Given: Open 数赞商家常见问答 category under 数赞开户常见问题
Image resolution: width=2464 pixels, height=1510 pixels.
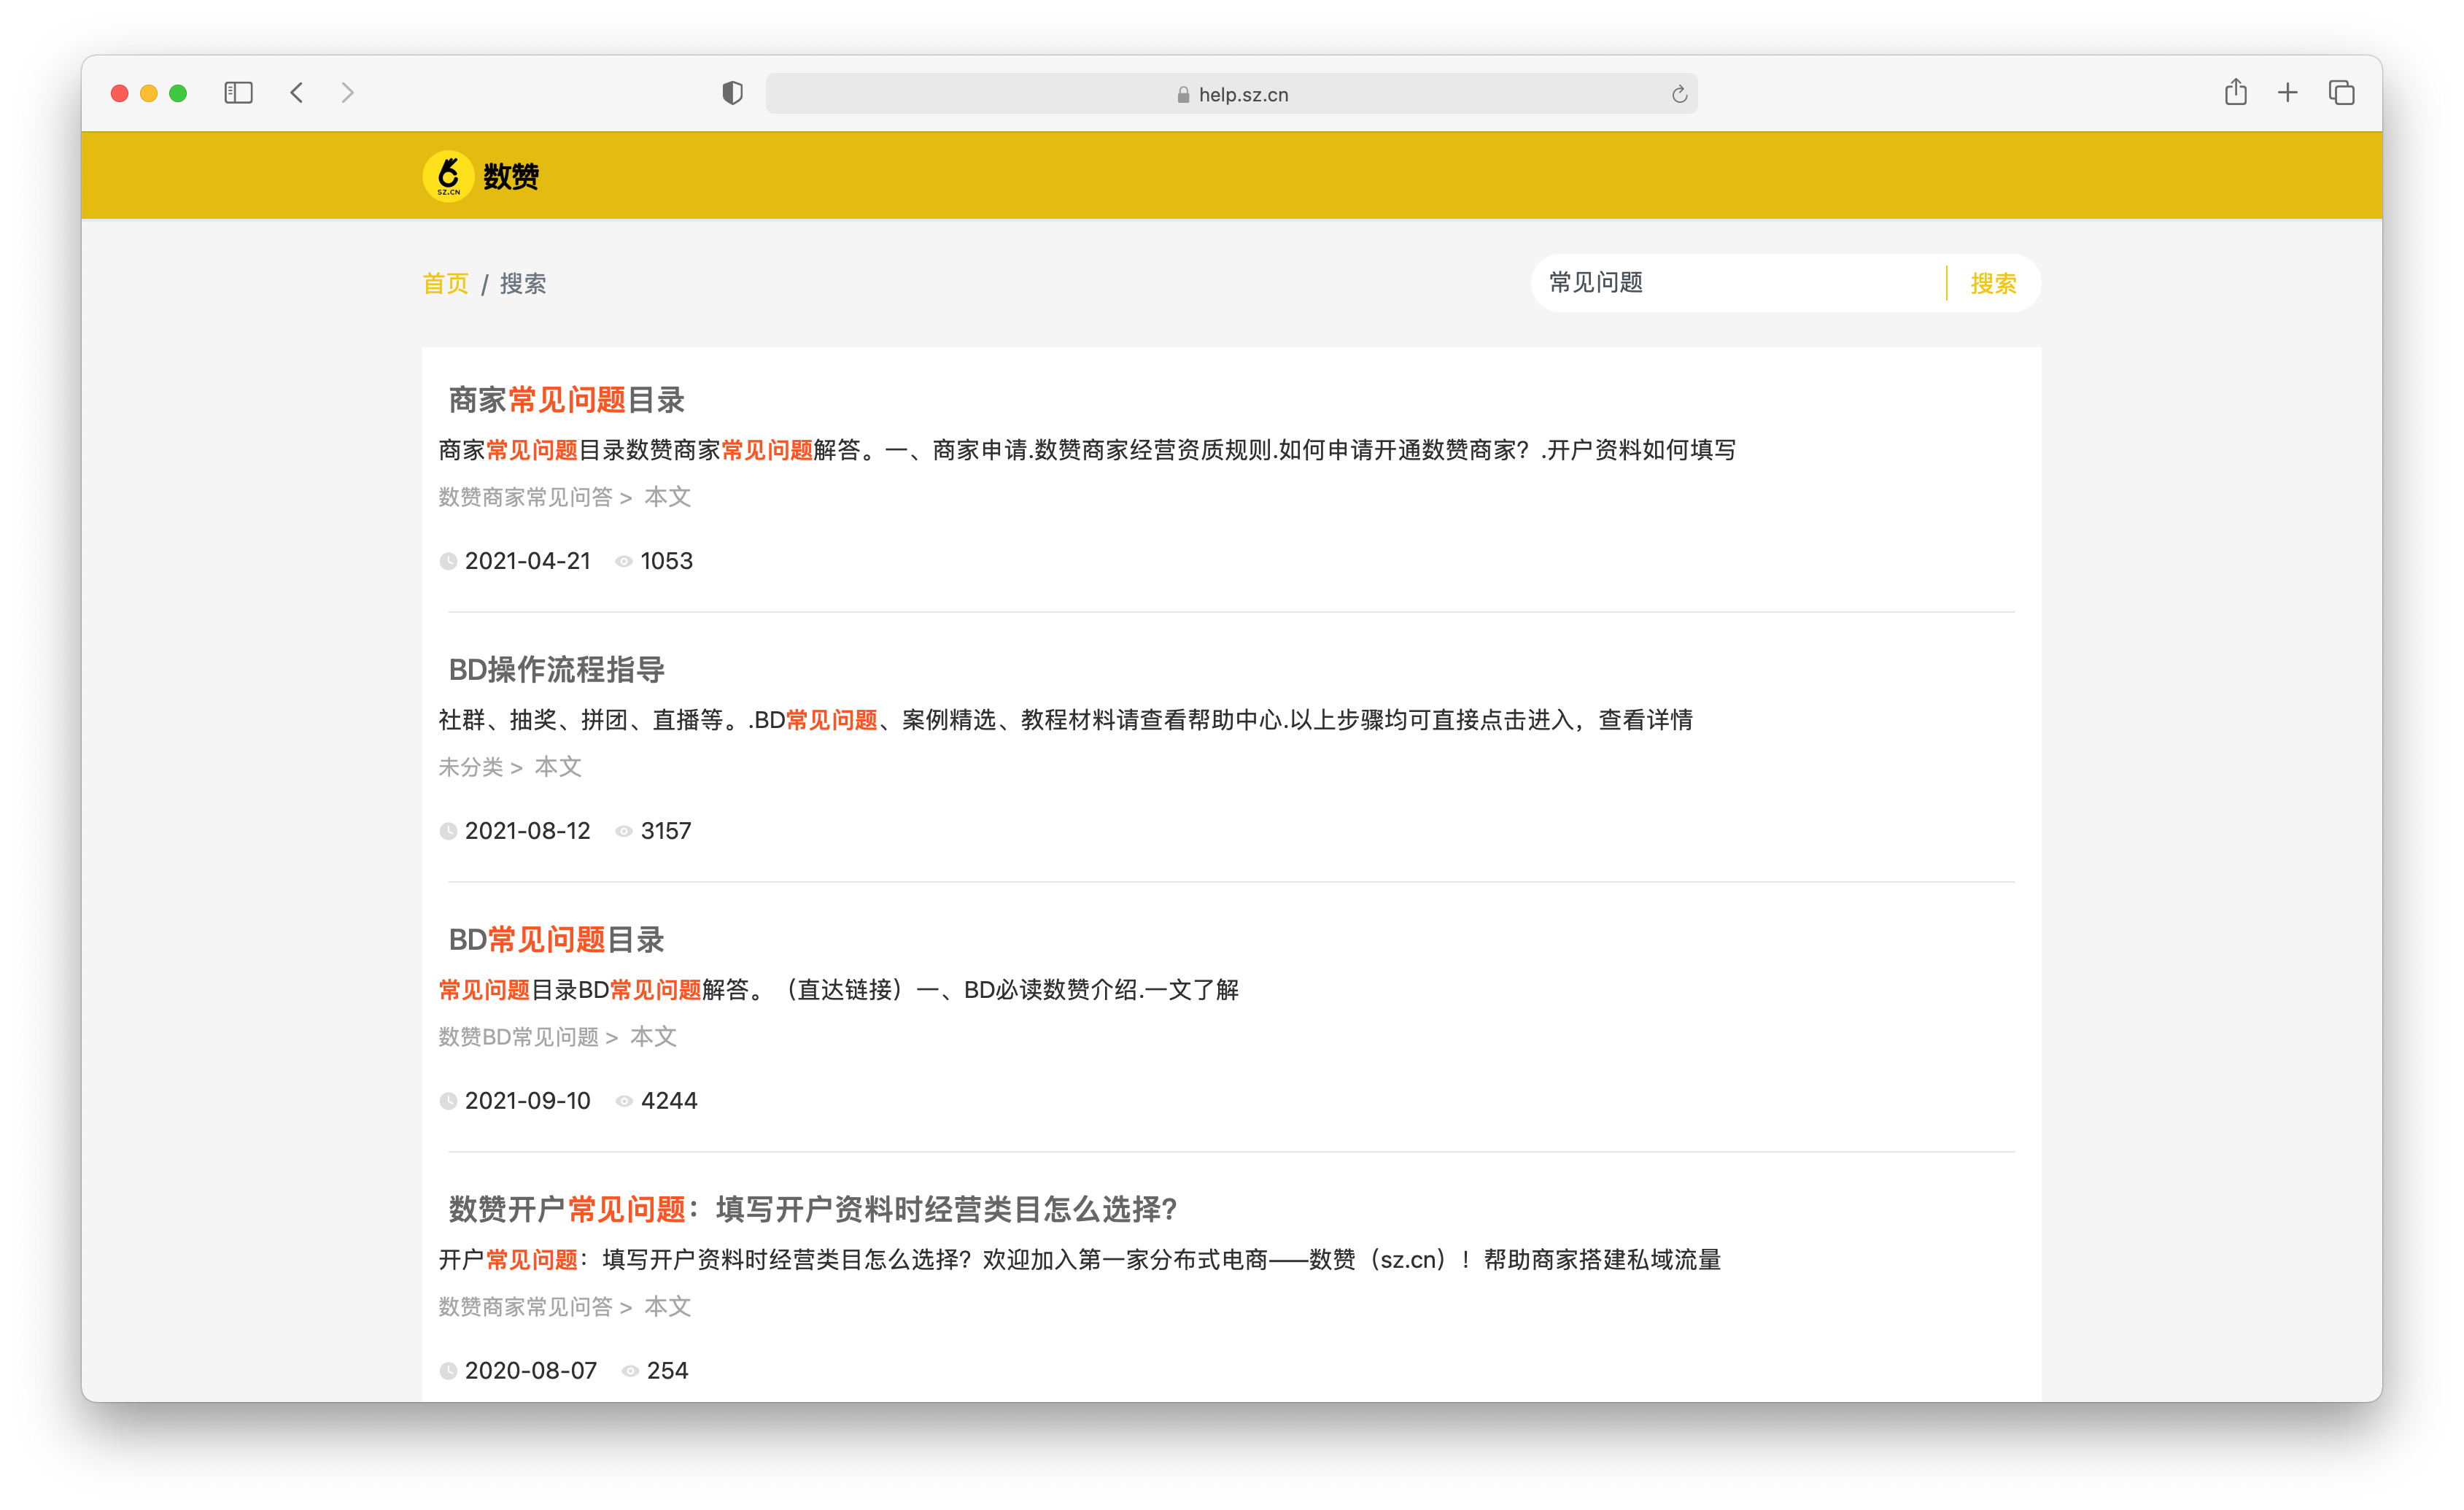Looking at the screenshot, I should 525,1307.
